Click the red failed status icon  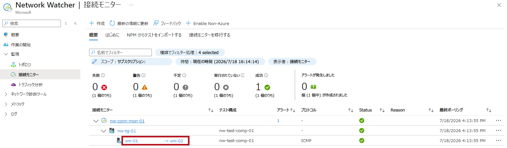(x=104, y=87)
